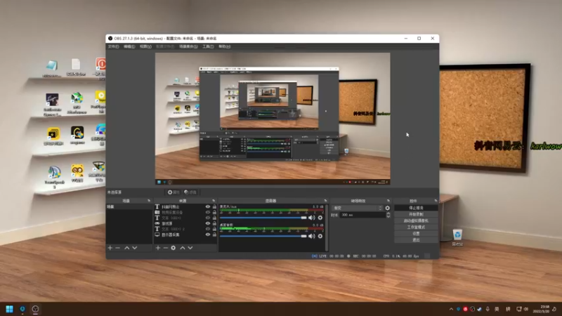Image resolution: width=562 pixels, height=316 pixels.
Task: Switch the 英 input language indicator in the tray
Action: (497, 309)
